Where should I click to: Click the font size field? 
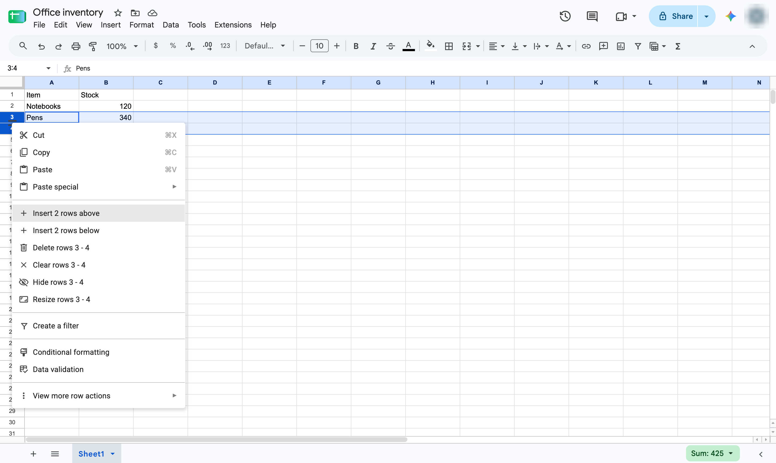tap(319, 46)
